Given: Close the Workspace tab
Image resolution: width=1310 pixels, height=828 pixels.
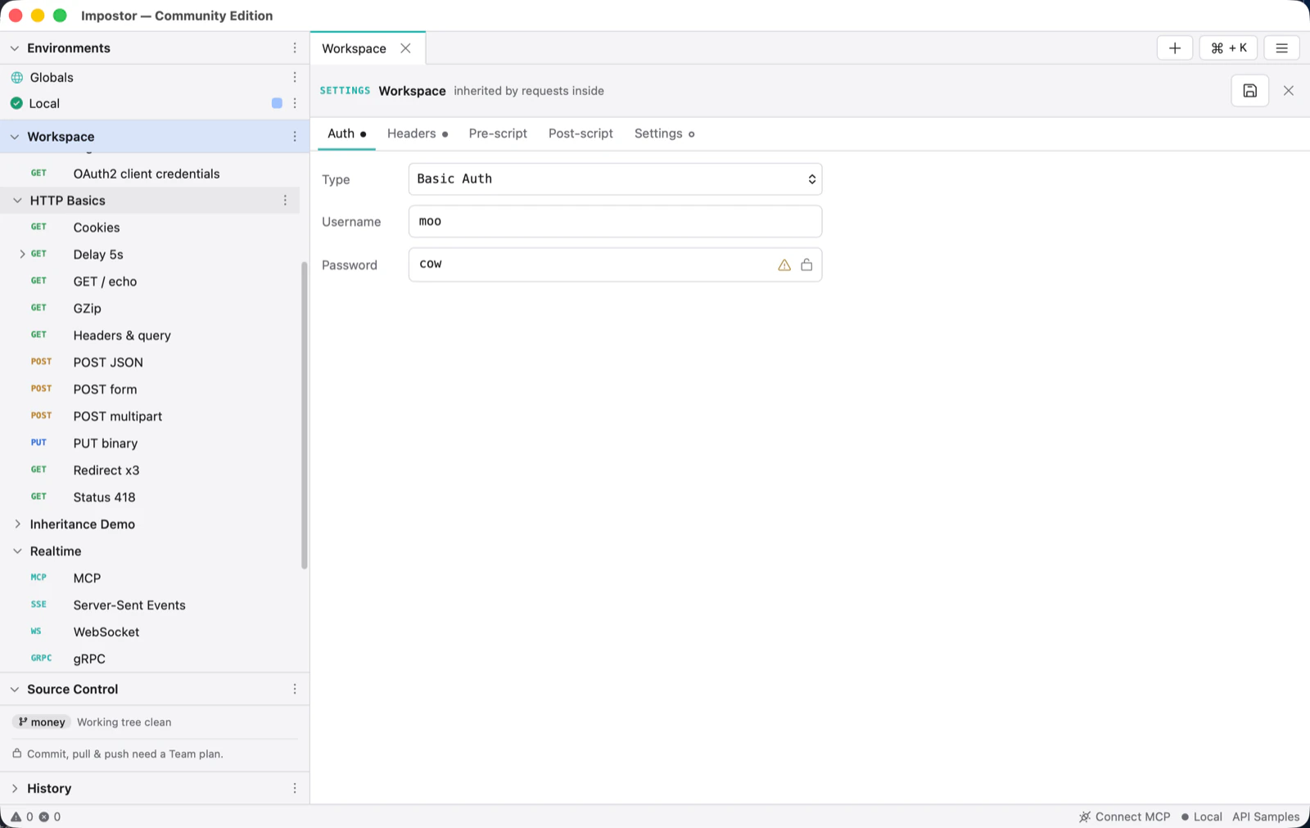Looking at the screenshot, I should (405, 48).
